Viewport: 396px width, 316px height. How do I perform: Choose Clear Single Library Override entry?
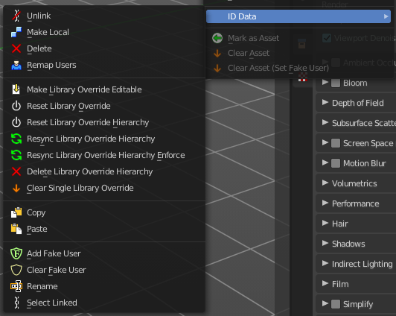104,188
